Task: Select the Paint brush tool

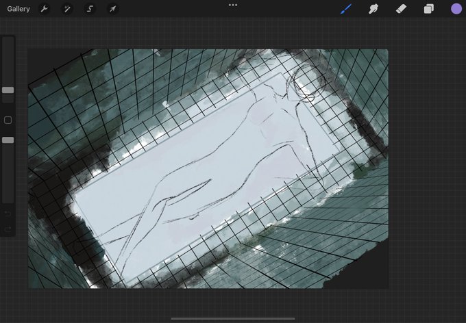Action: click(x=346, y=9)
